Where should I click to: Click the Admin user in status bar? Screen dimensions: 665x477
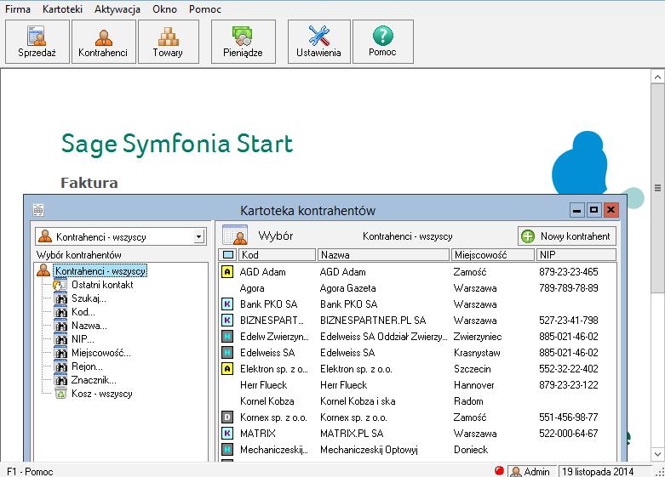pyautogui.click(x=530, y=471)
